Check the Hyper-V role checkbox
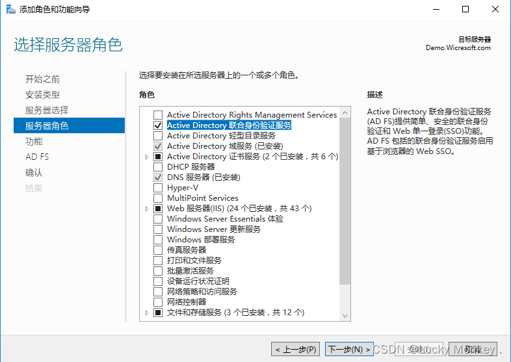Image resolution: width=511 pixels, height=362 pixels. (x=158, y=188)
